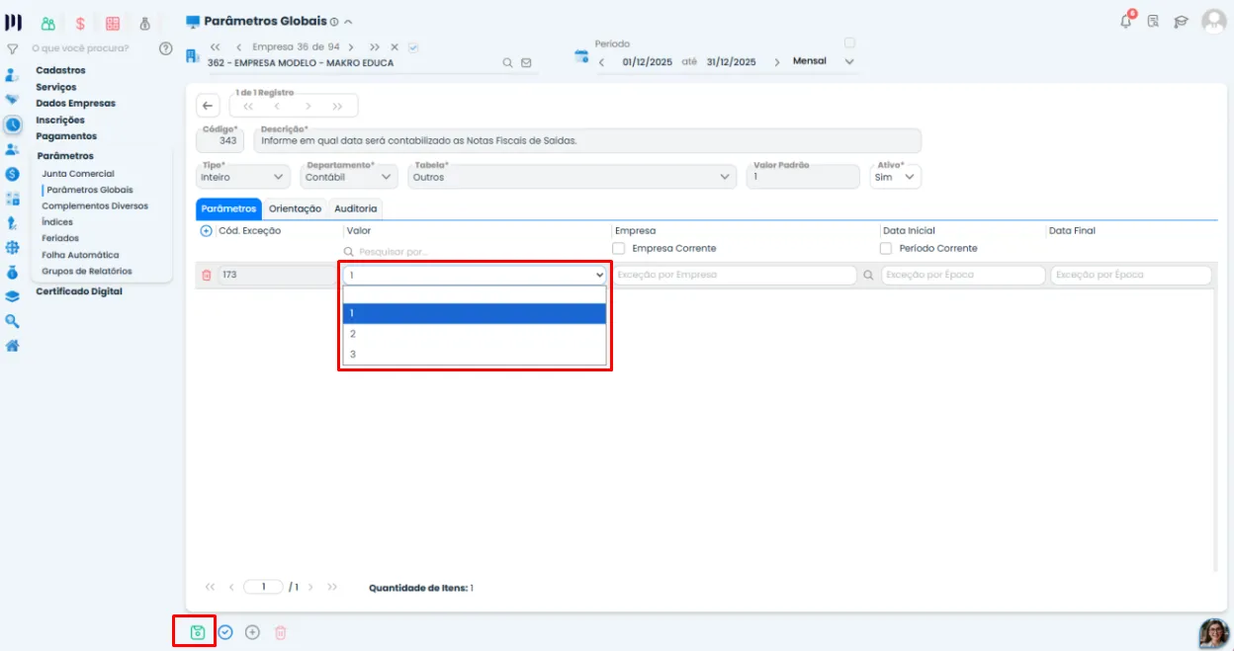The width and height of the screenshot is (1234, 651).
Task: Open Grupos de Relatórios menu item
Action: click(x=87, y=271)
